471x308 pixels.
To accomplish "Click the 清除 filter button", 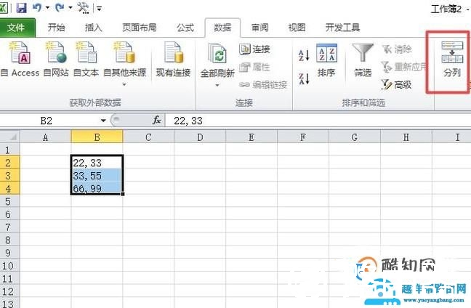I will tap(397, 49).
